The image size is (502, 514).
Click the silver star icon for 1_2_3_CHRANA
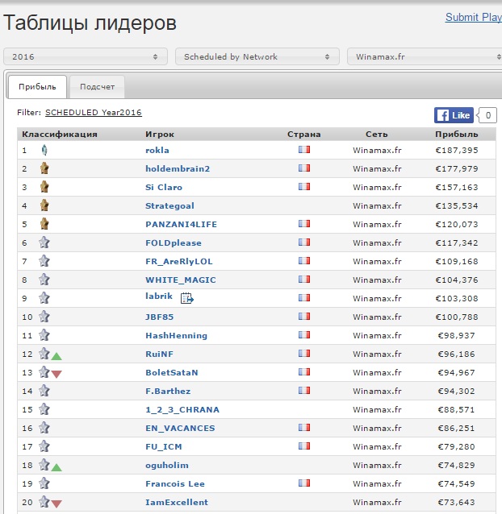44,409
